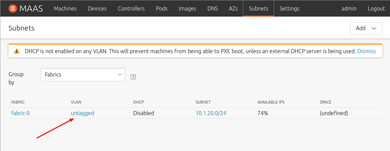
Task: Open the Add dropdown button
Action: point(366,28)
